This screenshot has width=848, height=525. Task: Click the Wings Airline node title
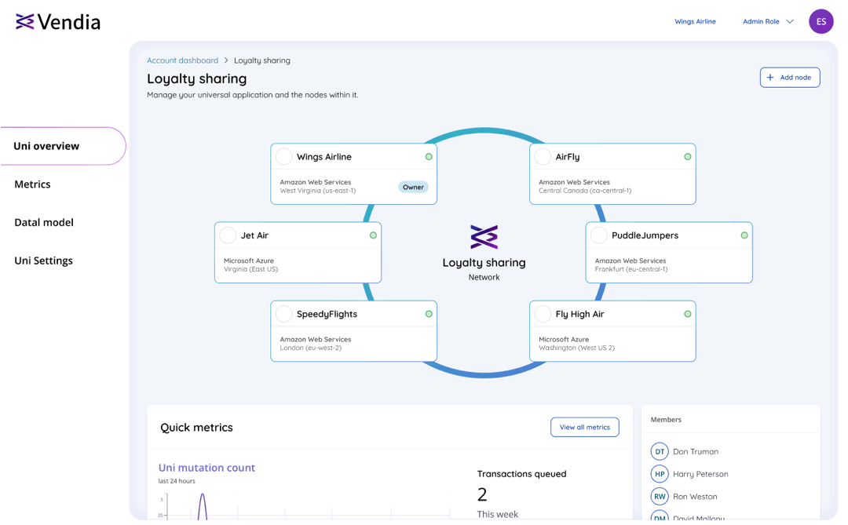[x=324, y=157]
